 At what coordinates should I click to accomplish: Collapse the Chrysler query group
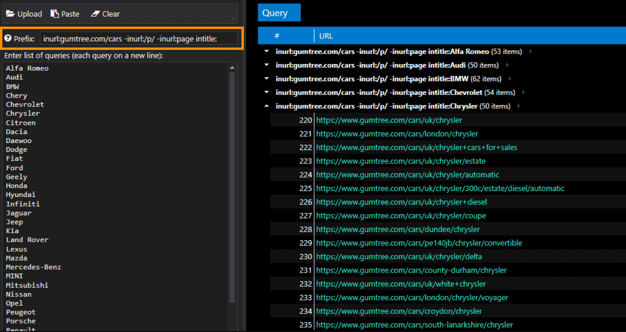pyautogui.click(x=266, y=106)
